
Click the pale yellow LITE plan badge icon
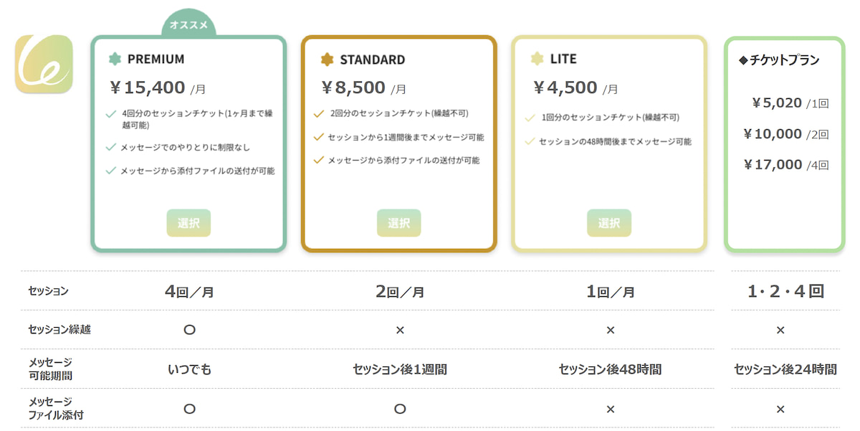pyautogui.click(x=537, y=59)
